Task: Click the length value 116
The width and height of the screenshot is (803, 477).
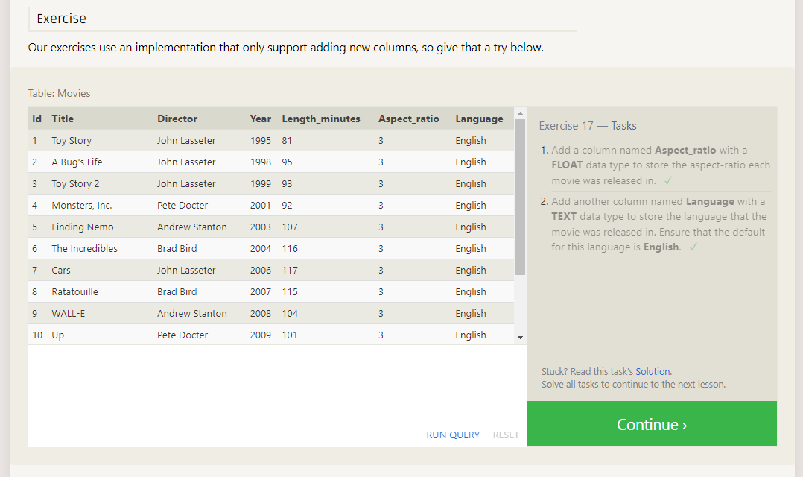Action: 290,248
